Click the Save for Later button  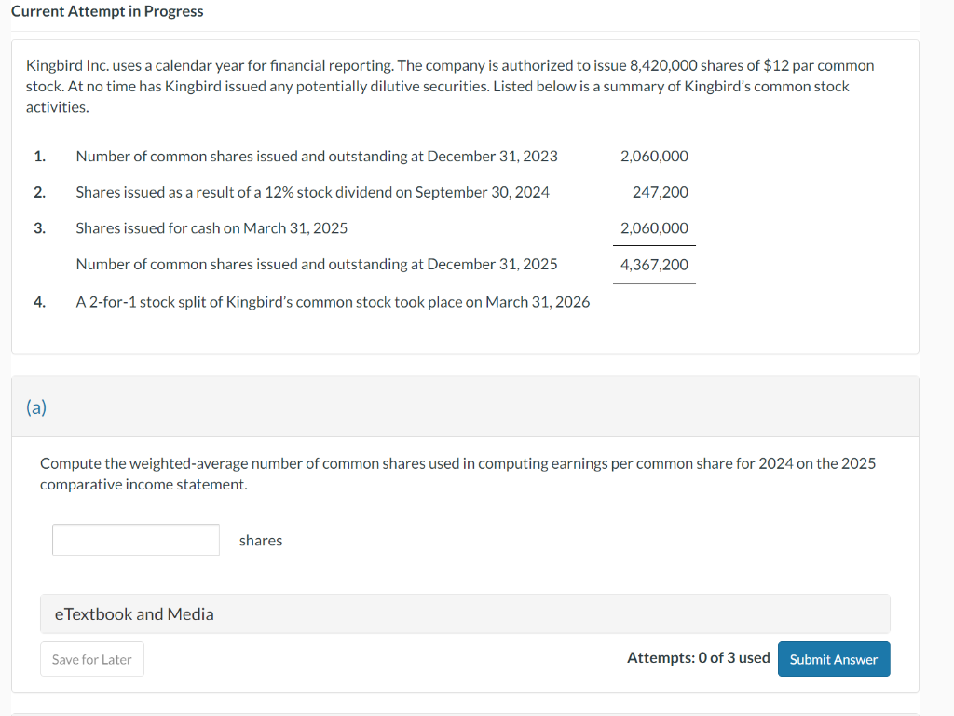tap(91, 658)
